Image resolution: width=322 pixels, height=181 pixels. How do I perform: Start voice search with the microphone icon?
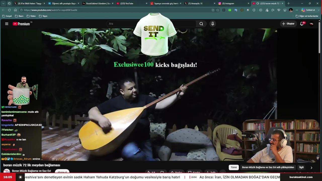tap(213, 24)
